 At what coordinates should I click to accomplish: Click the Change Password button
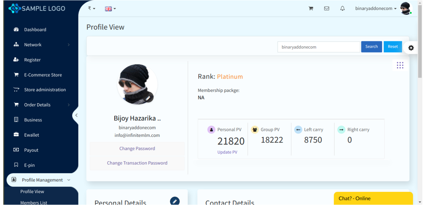coord(137,148)
